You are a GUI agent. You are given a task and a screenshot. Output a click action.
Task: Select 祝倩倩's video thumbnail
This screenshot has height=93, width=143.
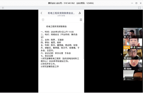coord(133,65)
